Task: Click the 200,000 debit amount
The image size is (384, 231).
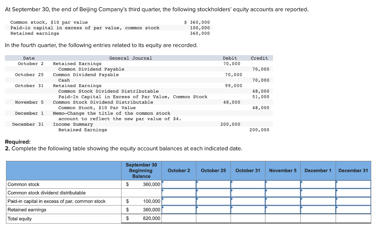Action: pyautogui.click(x=231, y=124)
